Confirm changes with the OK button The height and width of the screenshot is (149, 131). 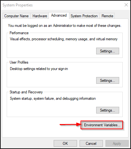pyautogui.click(x=65, y=144)
